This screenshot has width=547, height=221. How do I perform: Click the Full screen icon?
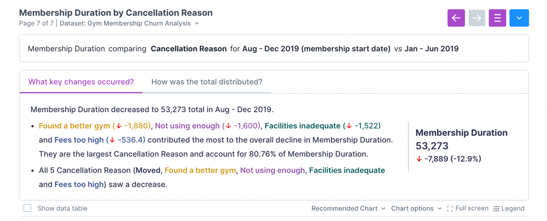[450, 208]
